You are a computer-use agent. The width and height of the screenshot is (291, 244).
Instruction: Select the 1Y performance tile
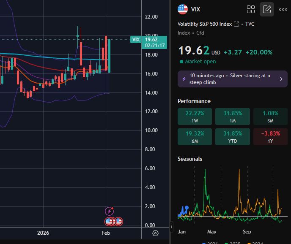click(x=270, y=137)
